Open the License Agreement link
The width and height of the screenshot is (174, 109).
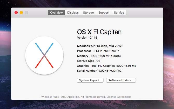pyautogui.click(x=119, y=97)
